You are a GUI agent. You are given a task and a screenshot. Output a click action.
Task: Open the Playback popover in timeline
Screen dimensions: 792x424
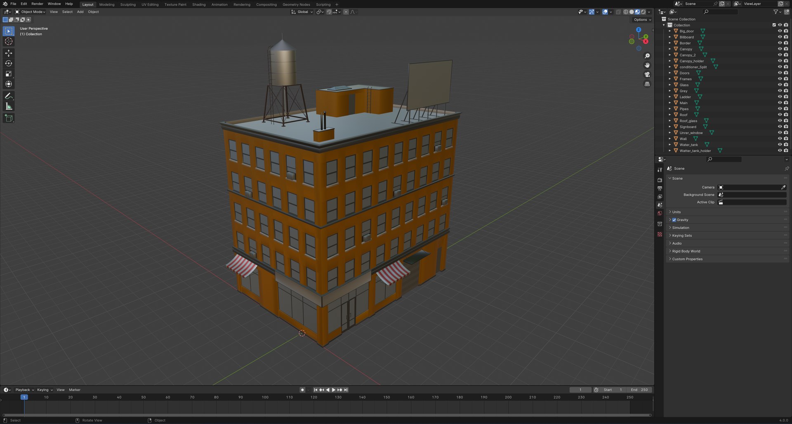(24, 390)
